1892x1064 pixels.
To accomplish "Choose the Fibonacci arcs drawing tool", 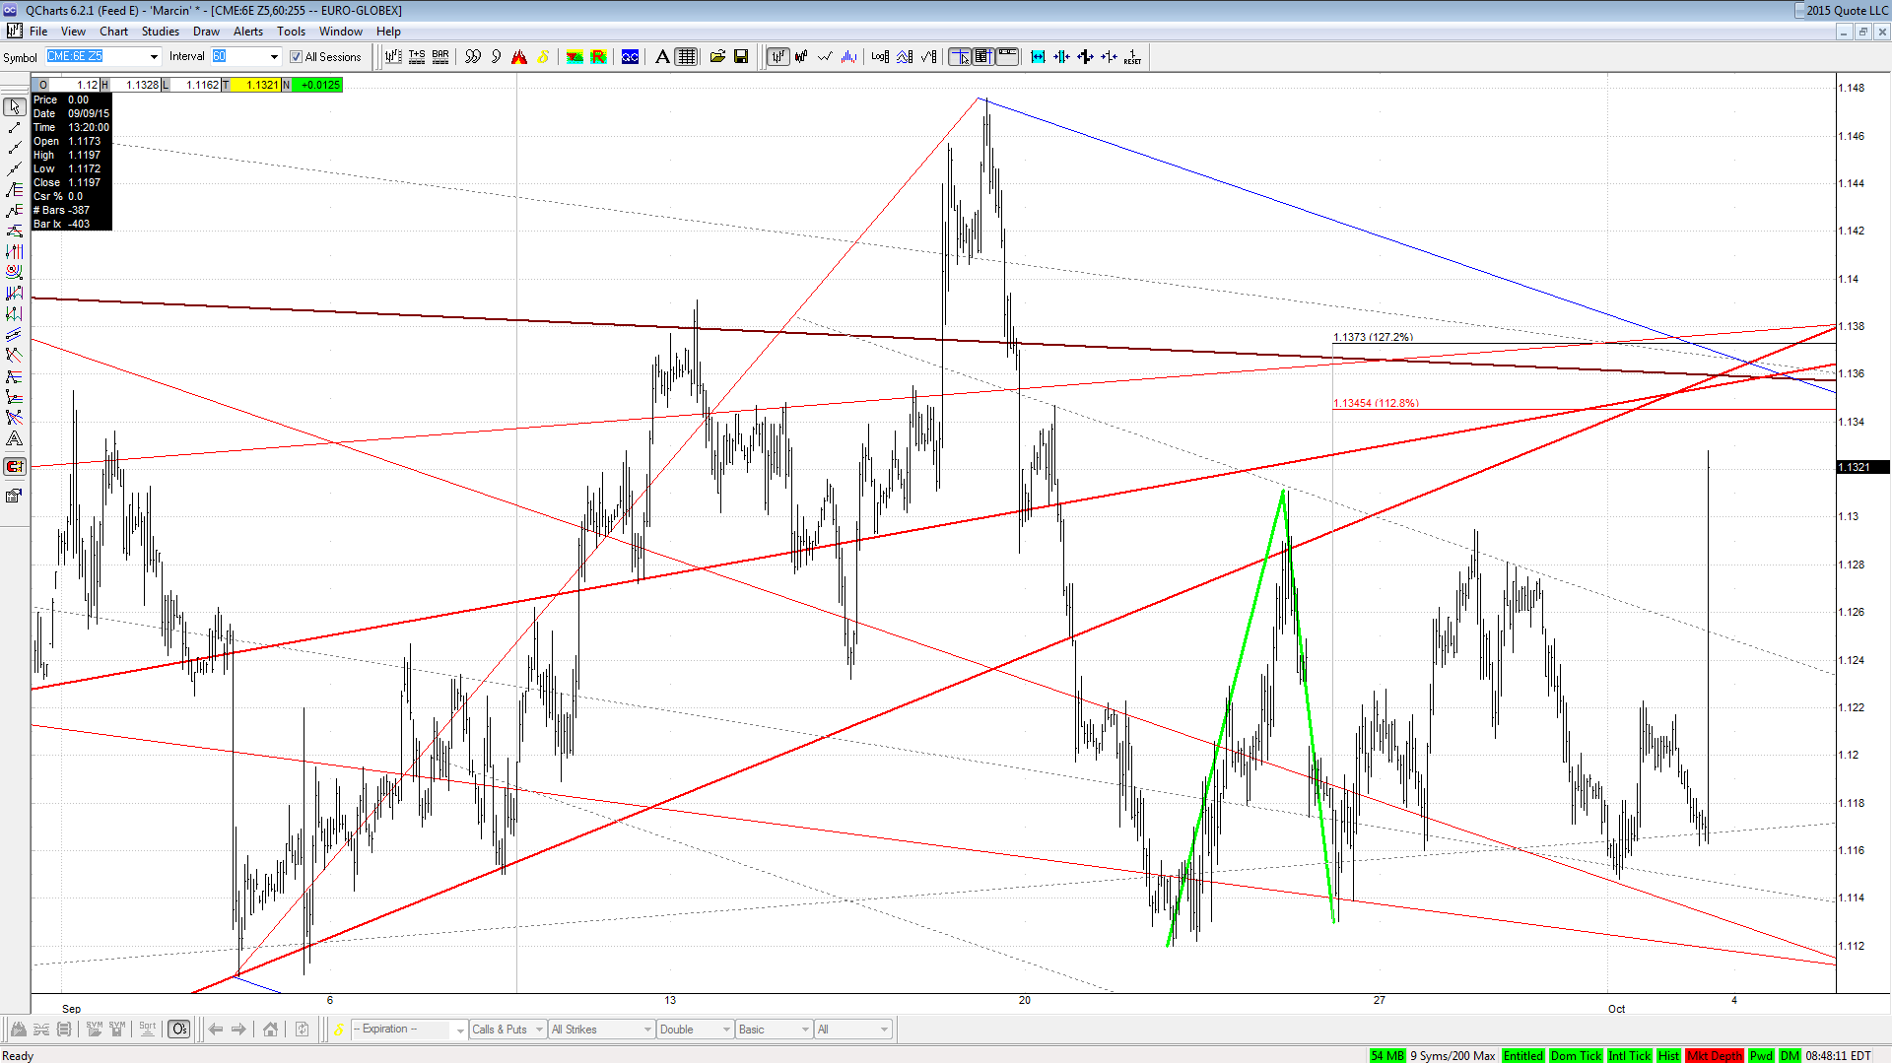I will (x=15, y=272).
